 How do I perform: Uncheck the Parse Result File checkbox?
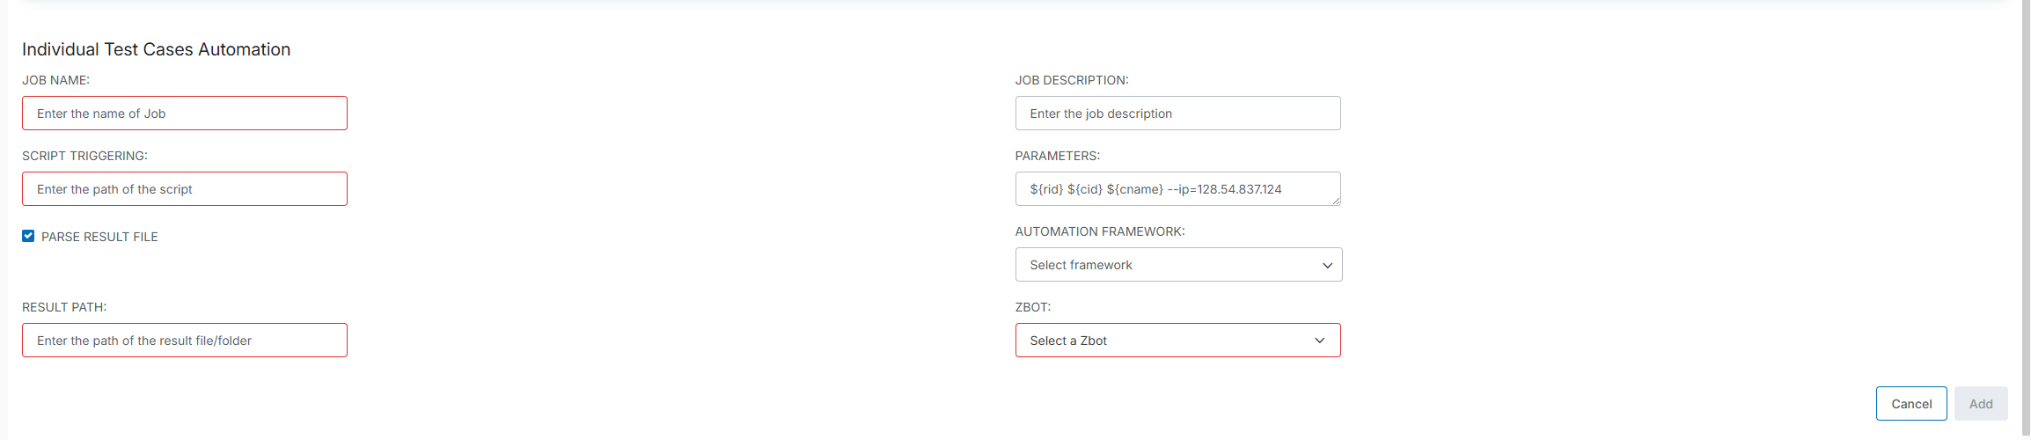pos(28,236)
